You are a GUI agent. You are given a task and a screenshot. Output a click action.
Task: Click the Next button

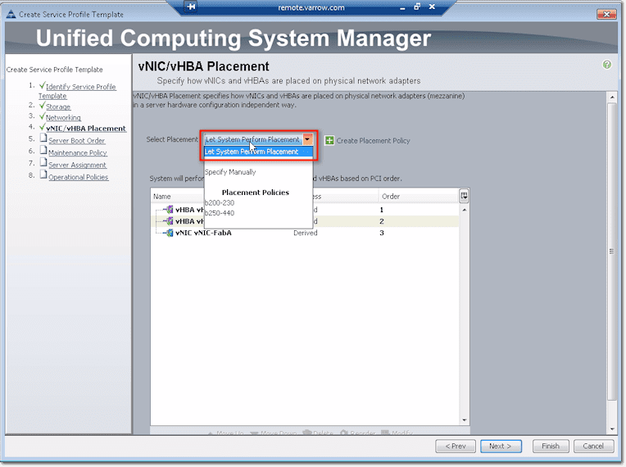pyautogui.click(x=501, y=447)
